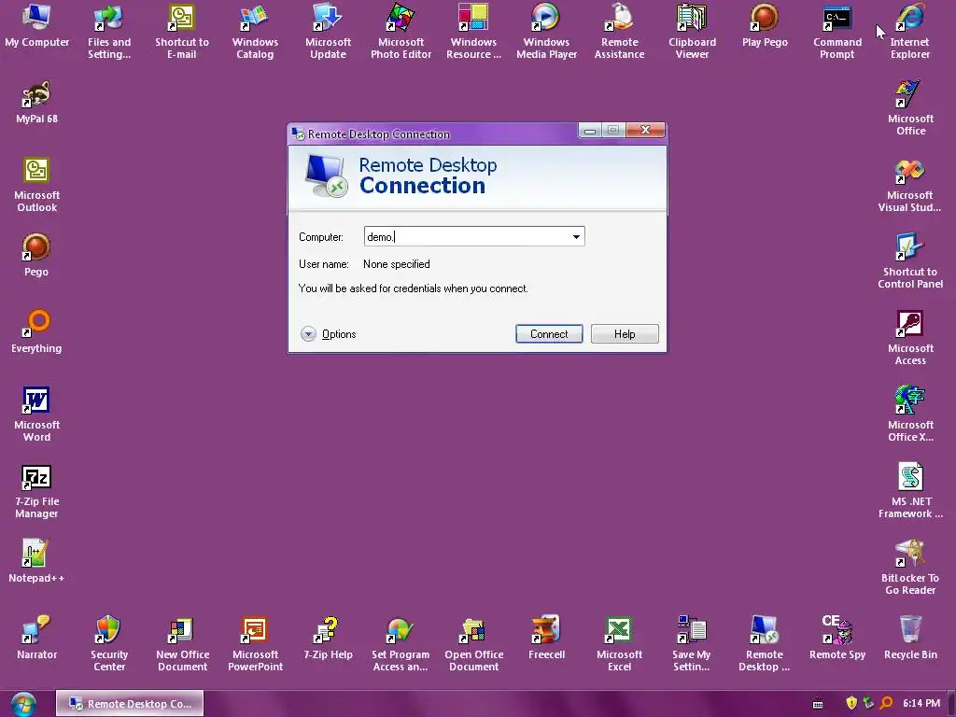Open Command Prompt shortcut
The width and height of the screenshot is (956, 717).
[837, 32]
